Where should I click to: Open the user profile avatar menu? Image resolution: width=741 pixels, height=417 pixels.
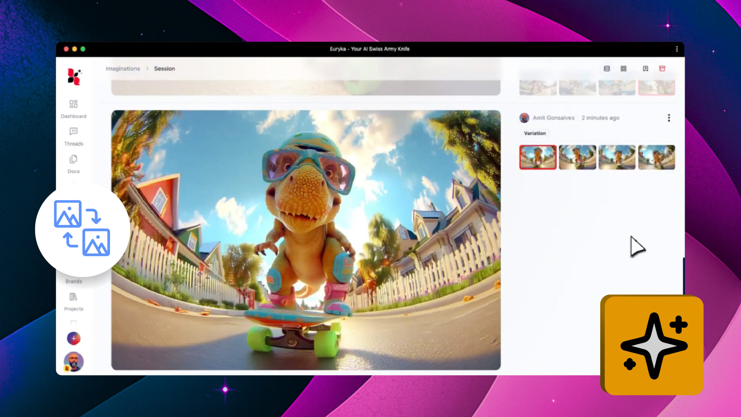pyautogui.click(x=74, y=361)
